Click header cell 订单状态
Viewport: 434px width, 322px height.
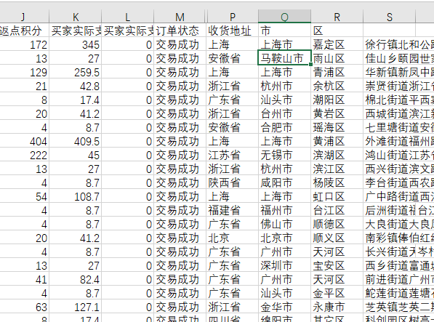coord(180,30)
